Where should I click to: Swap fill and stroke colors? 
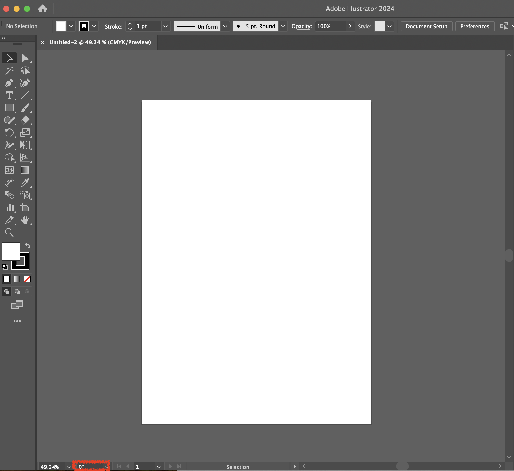coord(28,246)
